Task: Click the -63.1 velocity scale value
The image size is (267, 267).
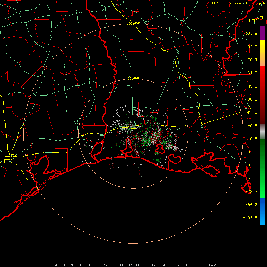Action: pyautogui.click(x=251, y=178)
